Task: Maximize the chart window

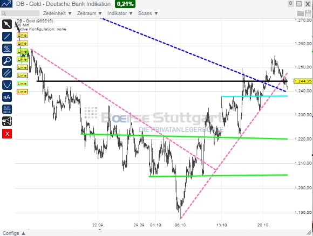Action: click(x=299, y=4)
